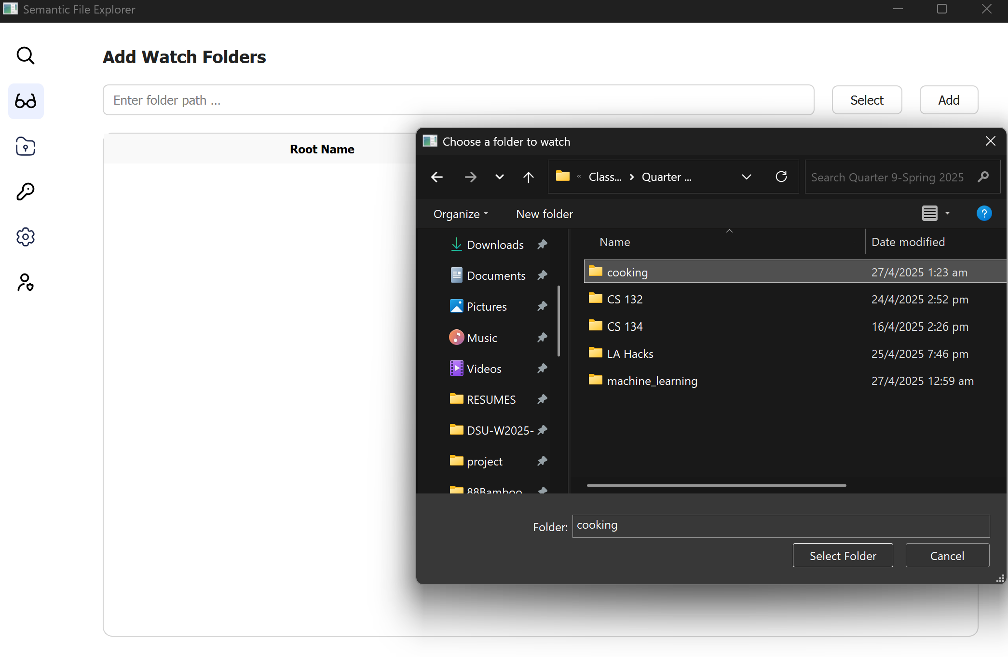This screenshot has height=657, width=1008.
Task: Click the refresh icon in dialog
Action: (781, 177)
